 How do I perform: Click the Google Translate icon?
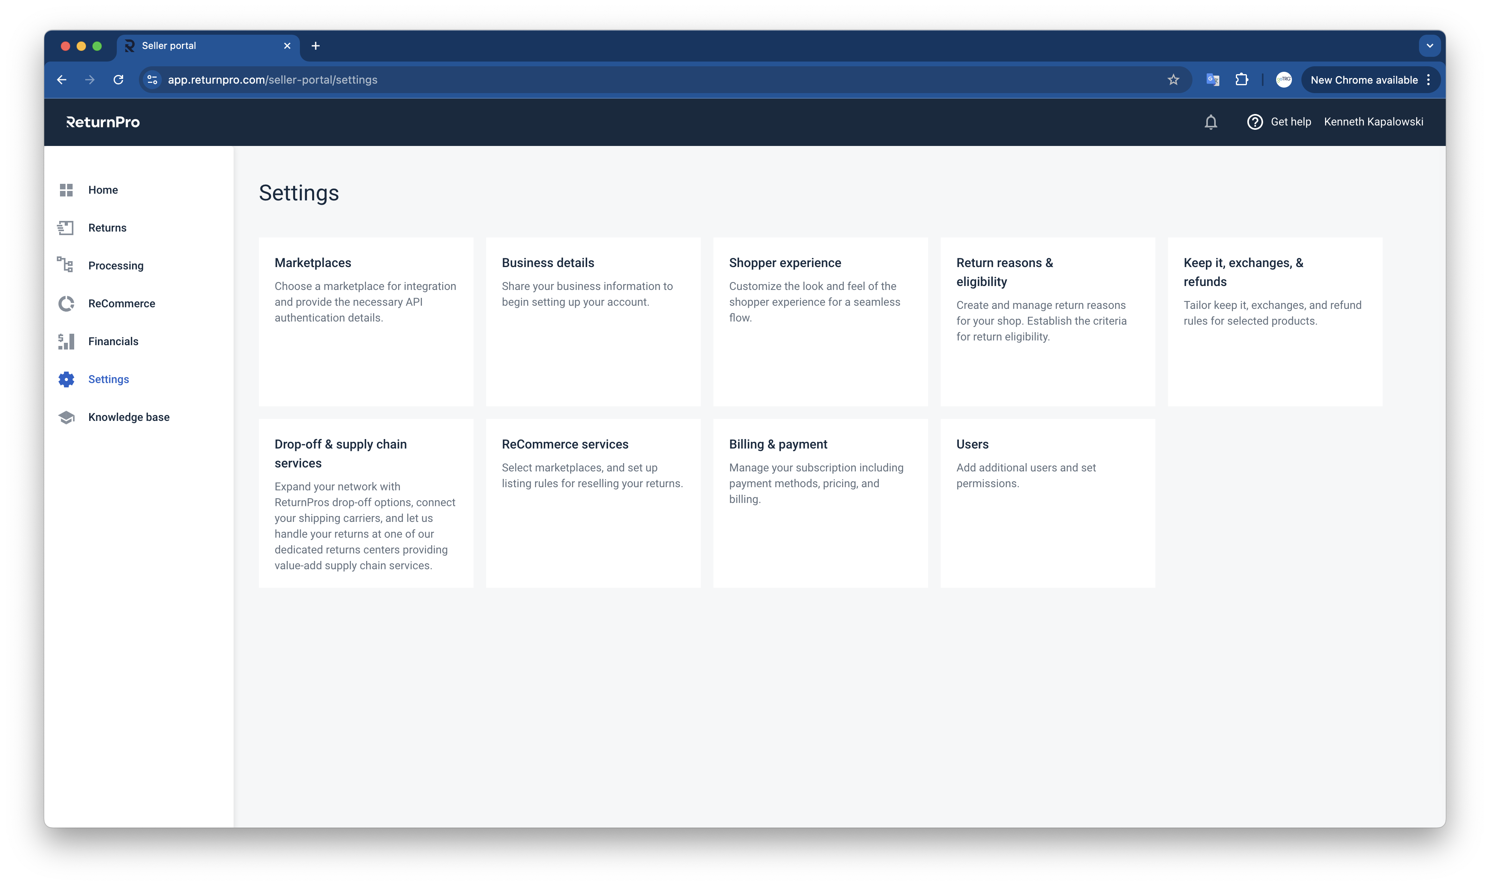click(x=1213, y=80)
